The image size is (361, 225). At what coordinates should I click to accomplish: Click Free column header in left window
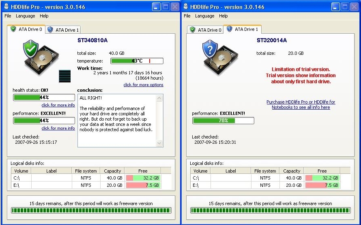(x=143, y=171)
